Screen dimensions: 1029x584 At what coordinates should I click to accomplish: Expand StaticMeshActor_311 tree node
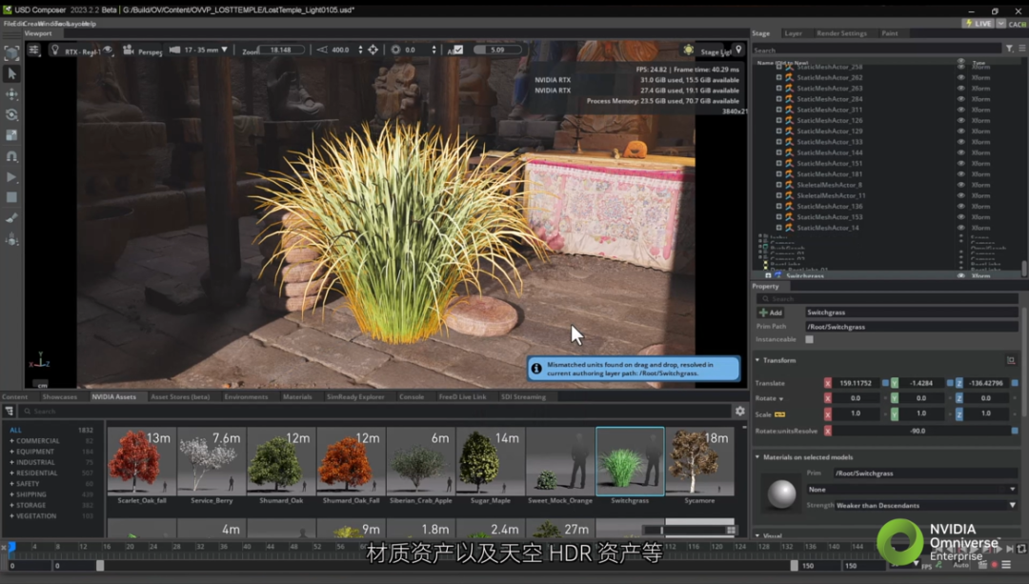pyautogui.click(x=779, y=110)
